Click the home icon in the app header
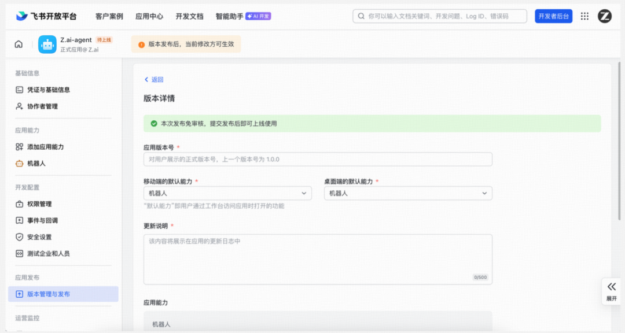The width and height of the screenshot is (625, 333). coord(19,45)
